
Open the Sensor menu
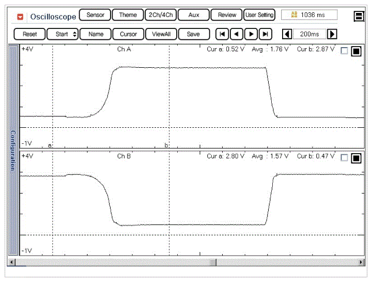point(95,15)
